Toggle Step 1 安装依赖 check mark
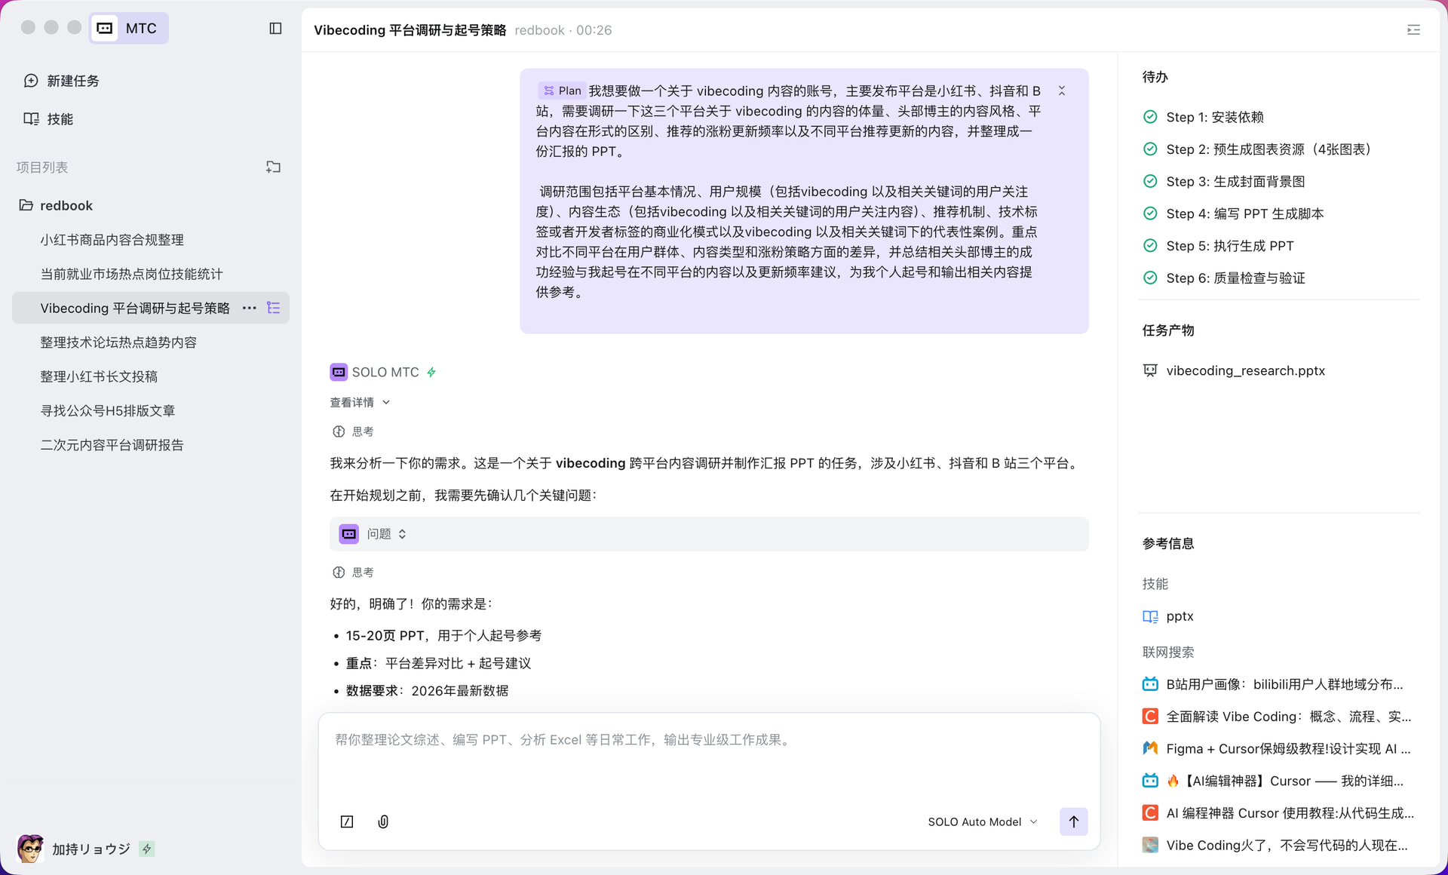 tap(1150, 117)
